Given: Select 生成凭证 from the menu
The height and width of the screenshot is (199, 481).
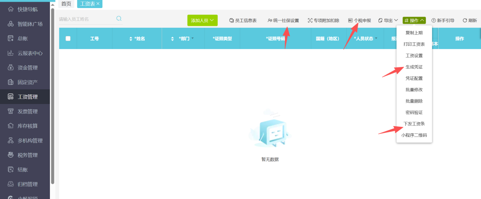Looking at the screenshot, I should point(414,67).
